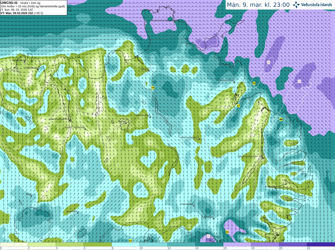
Task: Click yellow 25 gust label above the legend bar
Action: click(130, 241)
